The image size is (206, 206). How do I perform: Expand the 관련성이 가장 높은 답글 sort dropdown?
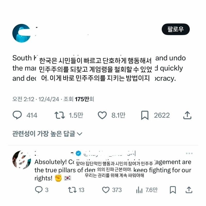(47, 134)
